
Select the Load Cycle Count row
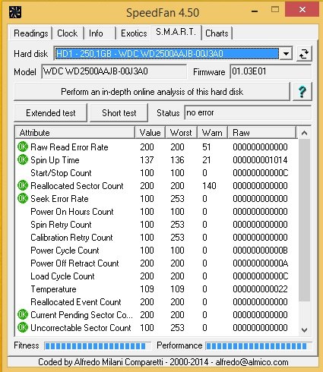[157, 276]
